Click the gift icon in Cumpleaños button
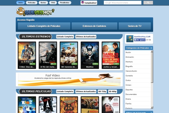 point(83,2)
